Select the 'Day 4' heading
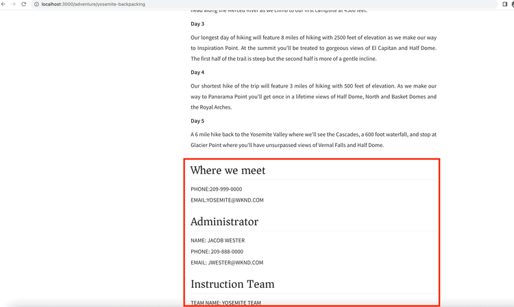This screenshot has width=514, height=307. pyautogui.click(x=197, y=72)
